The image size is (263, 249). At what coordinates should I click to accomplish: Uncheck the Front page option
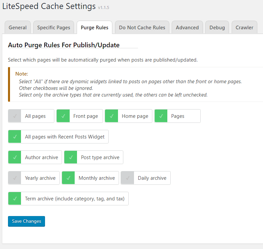(x=63, y=116)
